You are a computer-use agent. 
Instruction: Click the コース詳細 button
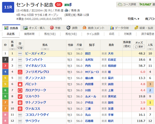click(x=127, y=5)
